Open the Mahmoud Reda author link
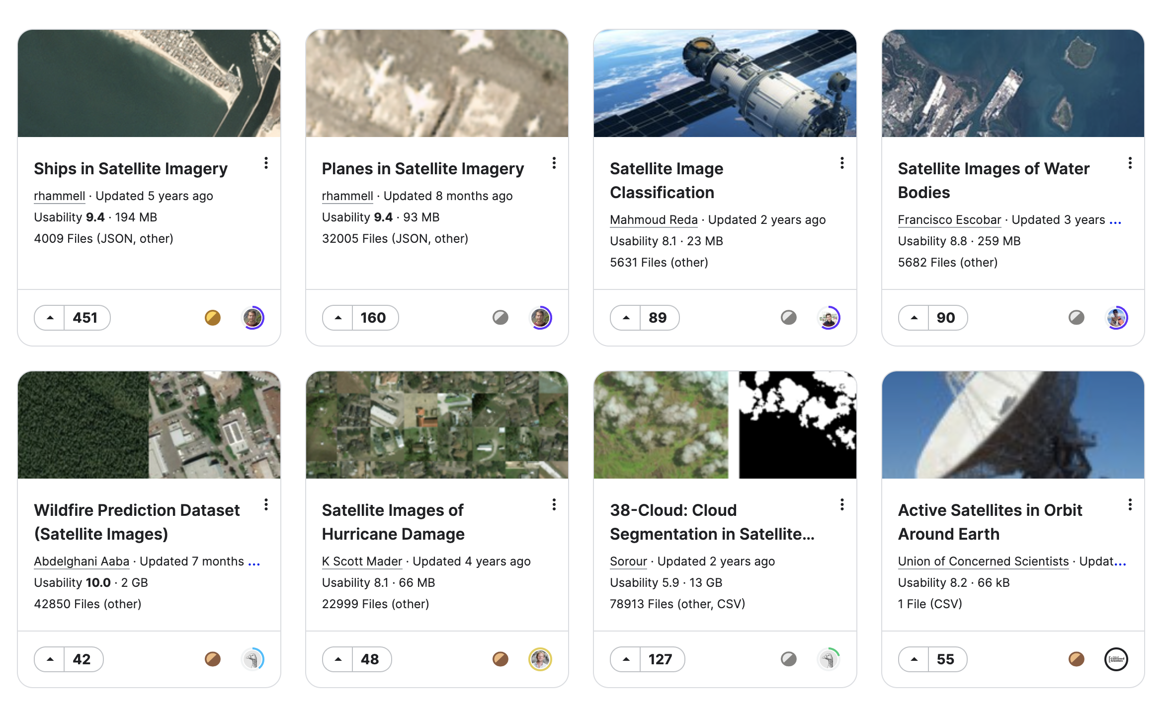 (x=654, y=220)
